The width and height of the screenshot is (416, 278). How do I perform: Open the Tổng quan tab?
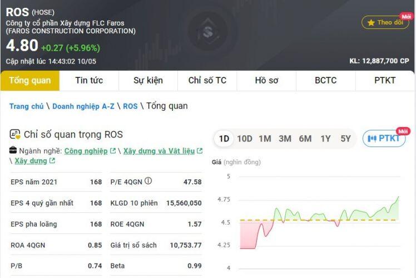(x=30, y=80)
